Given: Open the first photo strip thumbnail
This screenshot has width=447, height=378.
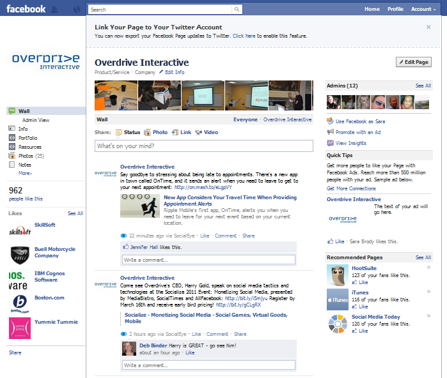Looking at the screenshot, I should pyautogui.click(x=116, y=95).
